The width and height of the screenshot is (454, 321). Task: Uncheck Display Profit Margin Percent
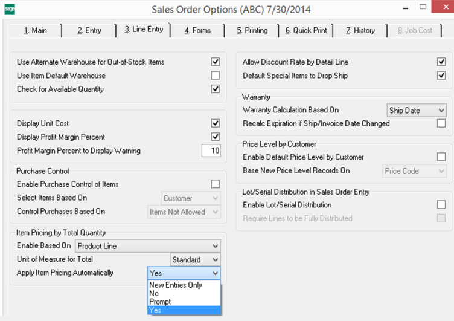click(x=215, y=137)
